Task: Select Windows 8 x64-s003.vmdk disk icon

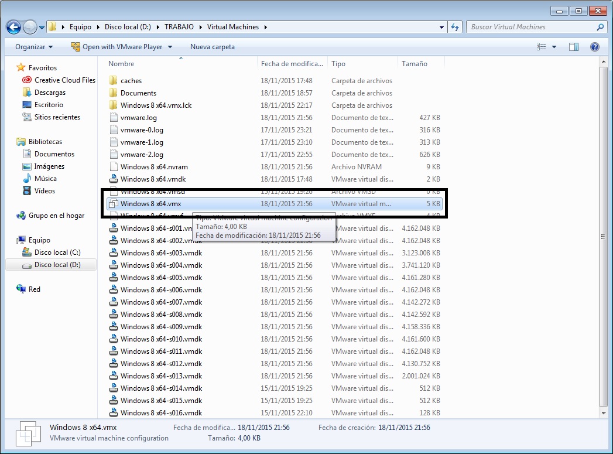Action: pyautogui.click(x=114, y=253)
